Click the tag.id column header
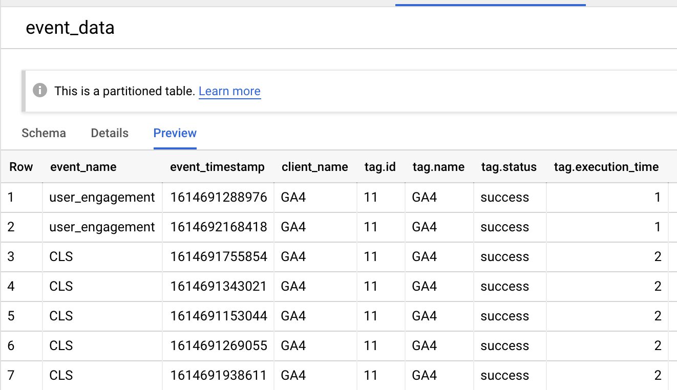 coord(380,167)
